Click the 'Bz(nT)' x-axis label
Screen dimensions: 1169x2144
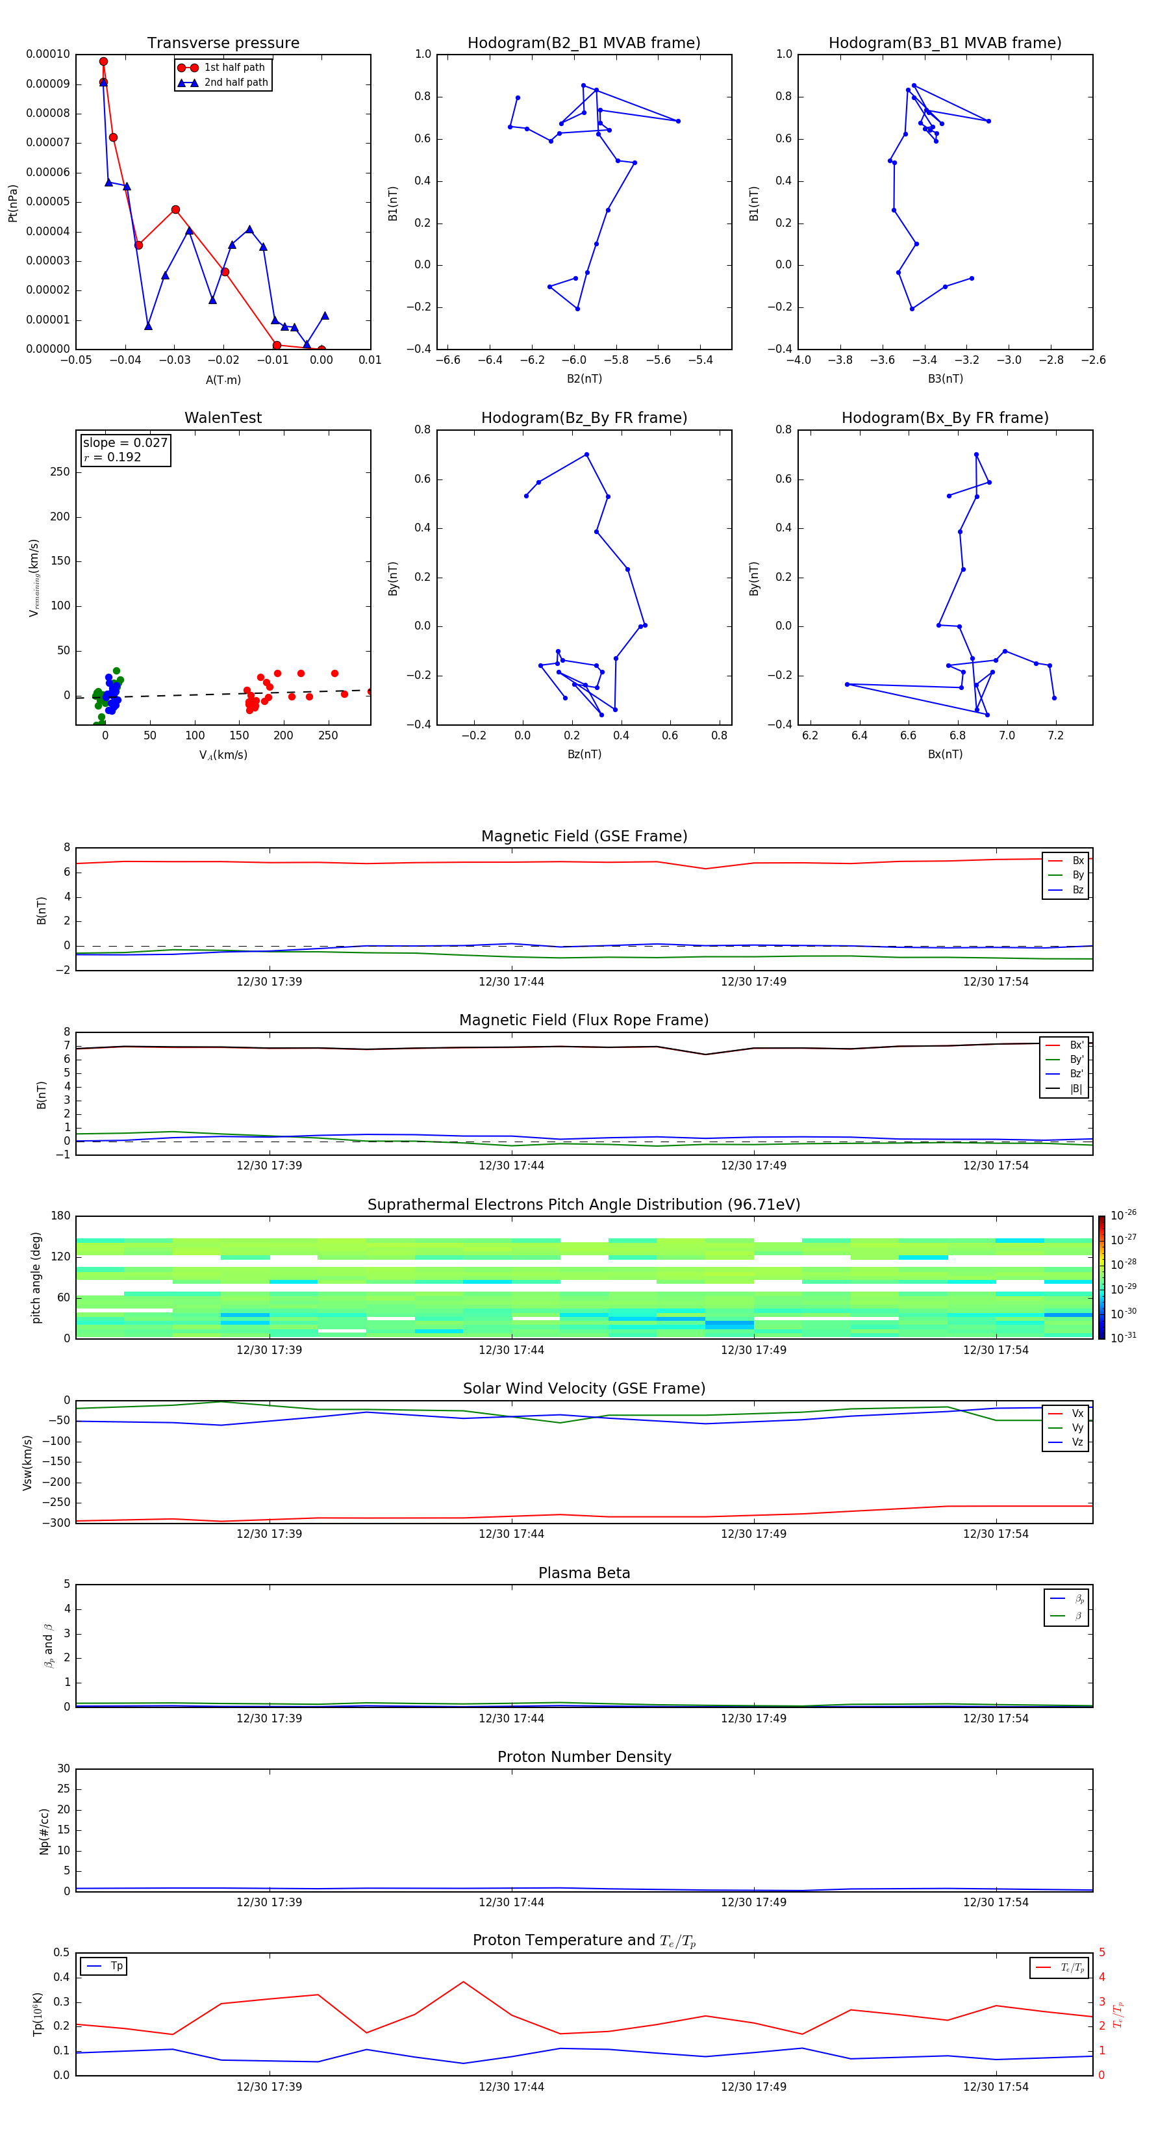click(x=584, y=754)
